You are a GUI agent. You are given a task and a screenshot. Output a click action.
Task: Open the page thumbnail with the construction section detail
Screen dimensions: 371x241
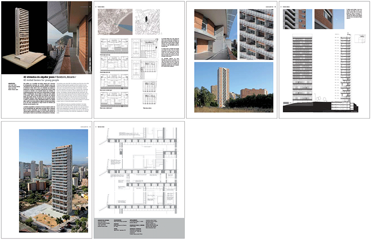coord(139,180)
